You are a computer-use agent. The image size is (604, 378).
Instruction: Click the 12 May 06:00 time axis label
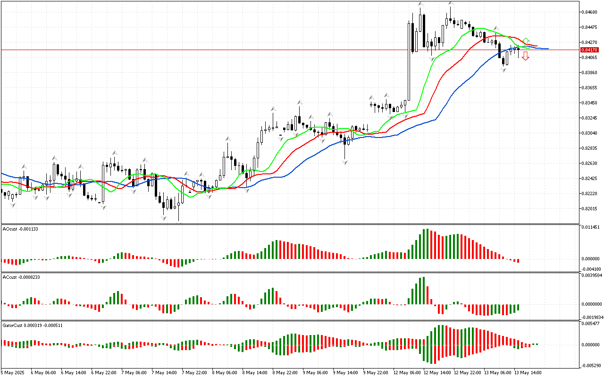[x=406, y=372]
